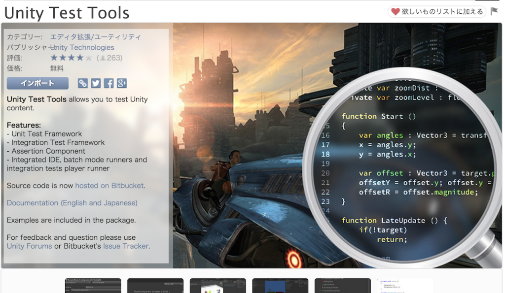This screenshot has width=505, height=293.
Task: Copy the asset link via the chain icon
Action: click(x=82, y=83)
